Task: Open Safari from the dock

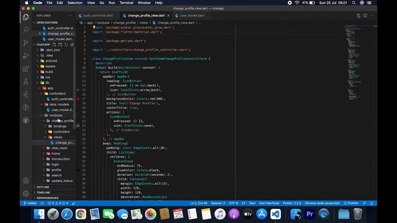Action: [67, 214]
